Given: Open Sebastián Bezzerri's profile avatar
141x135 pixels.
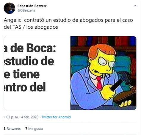Looking at the screenshot, I should tap(10, 8).
